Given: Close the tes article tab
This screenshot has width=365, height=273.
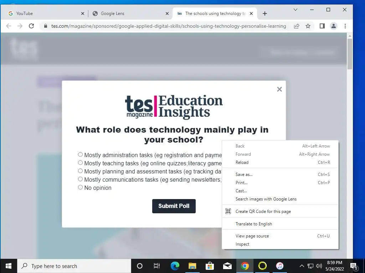Looking at the screenshot, I should coord(251,14).
